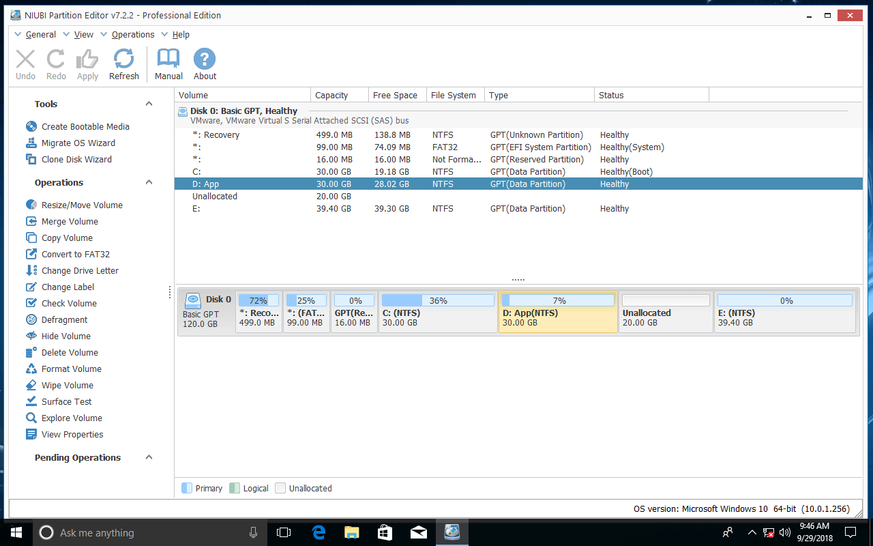Open File Explorer from taskbar
Screen dimensions: 873x546
(351, 532)
